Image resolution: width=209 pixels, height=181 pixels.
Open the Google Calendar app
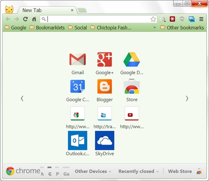(77, 86)
